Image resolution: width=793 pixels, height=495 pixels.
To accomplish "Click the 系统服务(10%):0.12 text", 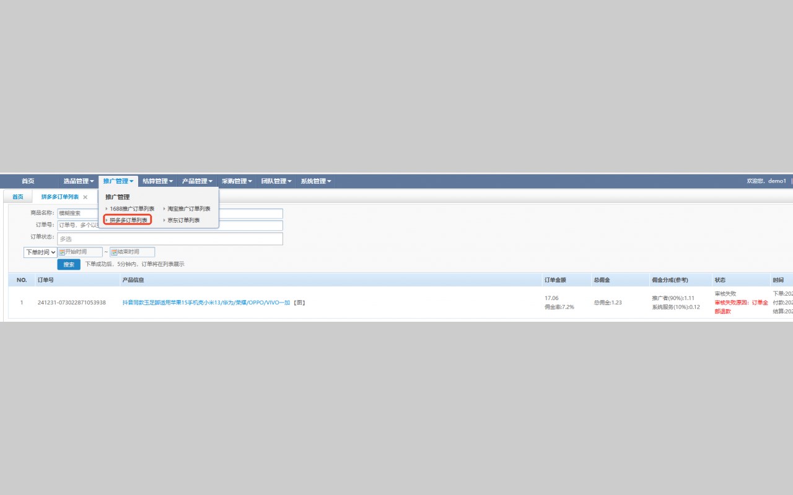I will pyautogui.click(x=676, y=307).
